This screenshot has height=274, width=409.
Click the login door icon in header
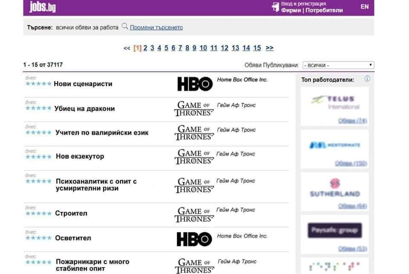[275, 7]
